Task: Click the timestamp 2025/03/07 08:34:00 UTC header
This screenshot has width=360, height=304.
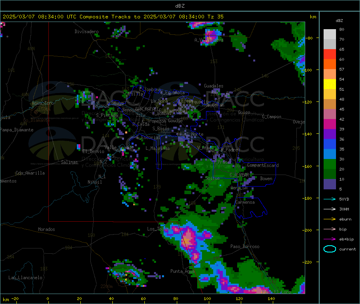Action: 39,17
